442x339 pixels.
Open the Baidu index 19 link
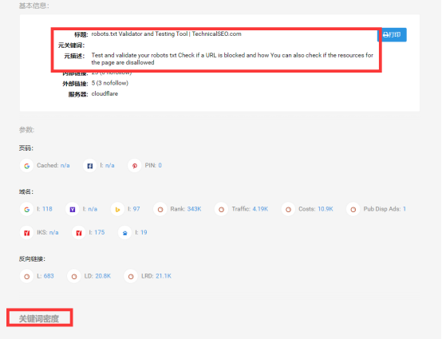144,232
